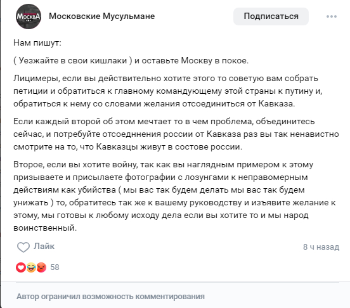The height and width of the screenshot is (308, 350).
Task: Click the heart like icon
Action: point(23,247)
